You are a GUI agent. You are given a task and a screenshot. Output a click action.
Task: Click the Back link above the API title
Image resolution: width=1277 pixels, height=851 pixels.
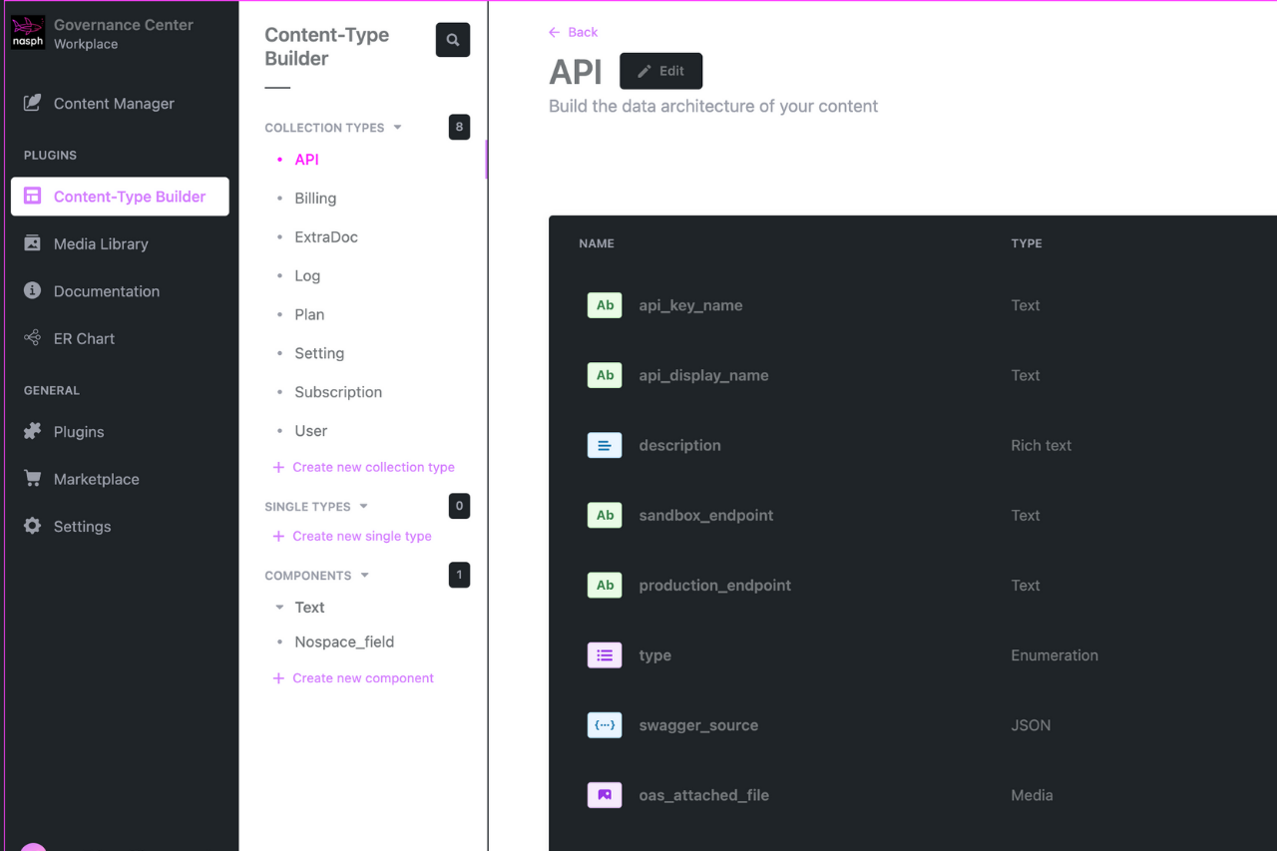[x=573, y=32]
